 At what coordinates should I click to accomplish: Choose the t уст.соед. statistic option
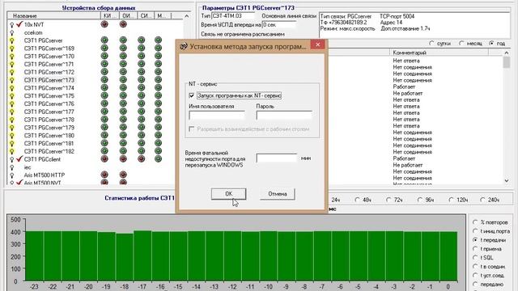pos(475,275)
